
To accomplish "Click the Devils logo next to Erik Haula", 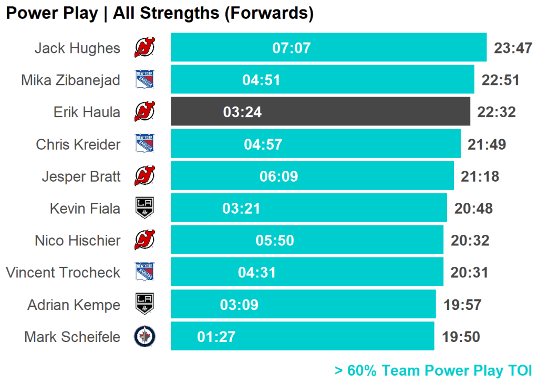I will pos(144,112).
